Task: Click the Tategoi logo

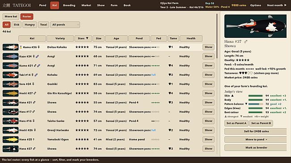Action: (x=17, y=5)
